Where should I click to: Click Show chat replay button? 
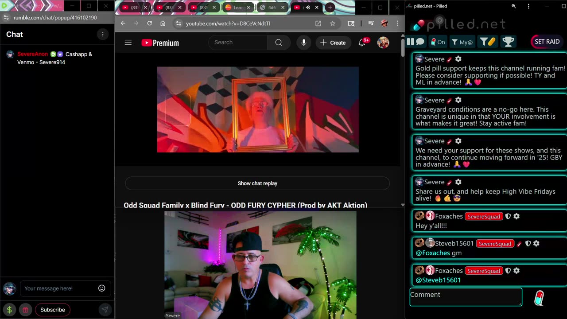pyautogui.click(x=257, y=183)
